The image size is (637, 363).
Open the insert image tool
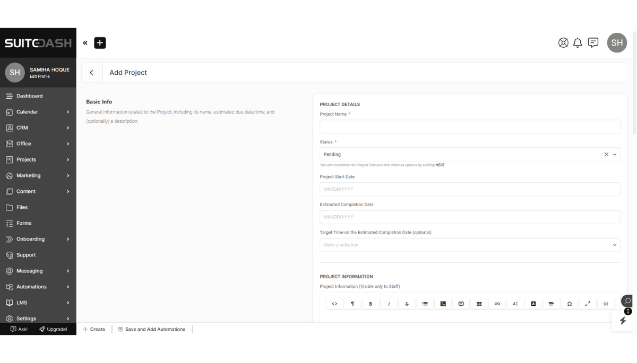point(443,303)
